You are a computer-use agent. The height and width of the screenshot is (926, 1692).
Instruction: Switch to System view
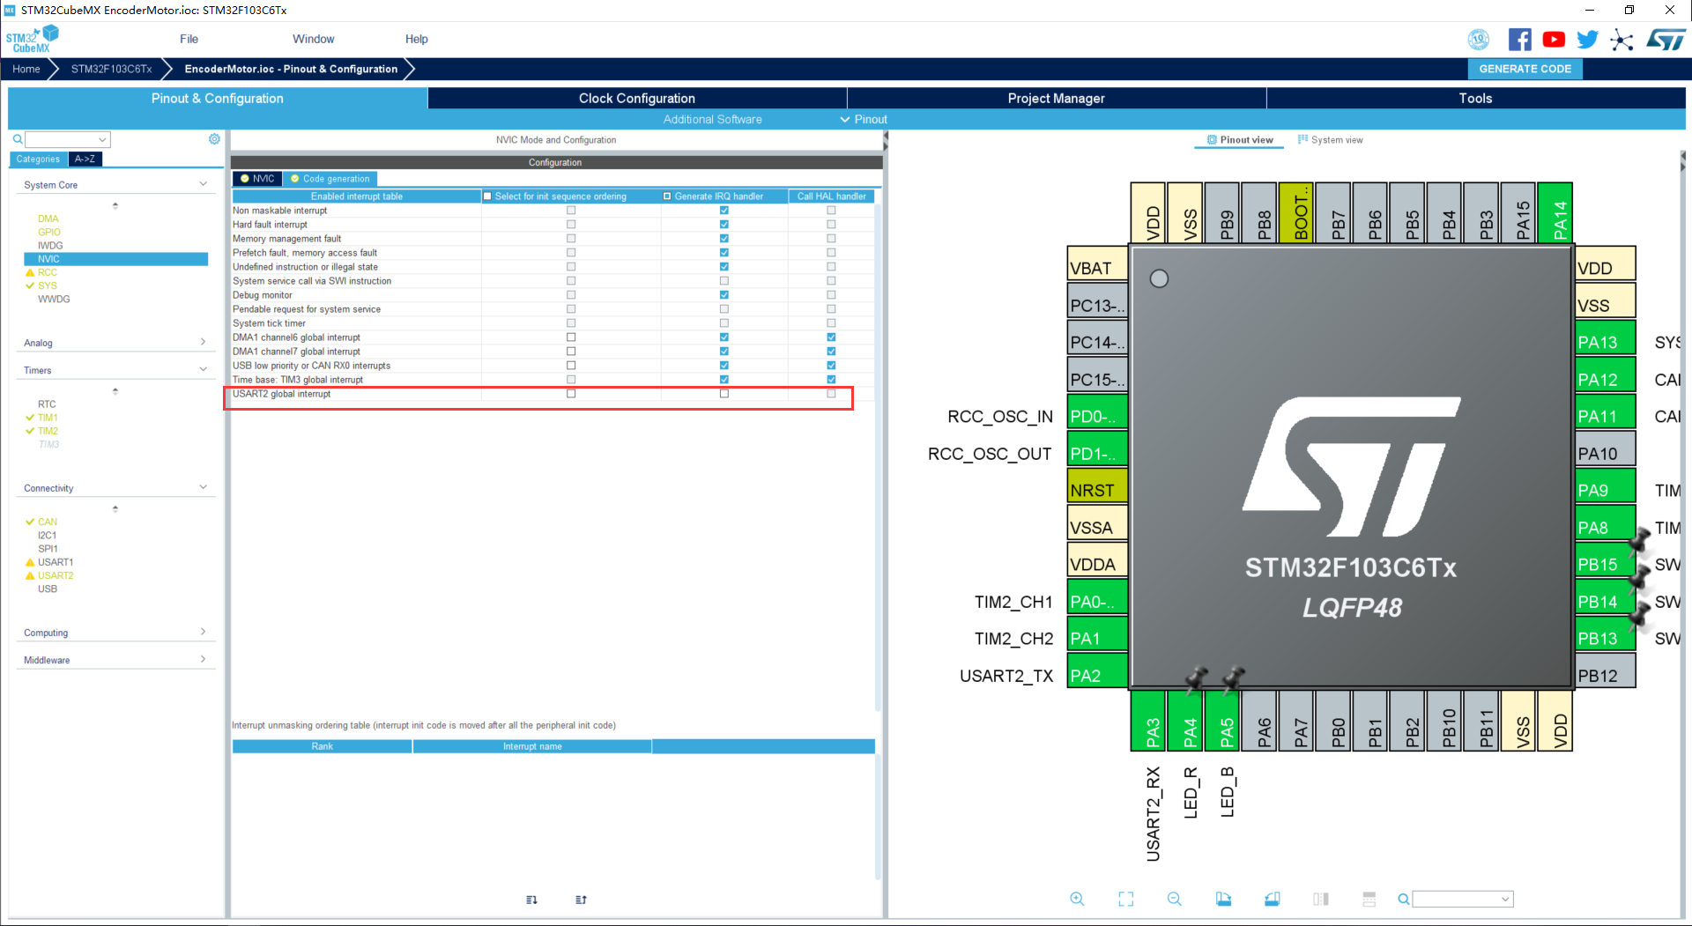tap(1331, 139)
